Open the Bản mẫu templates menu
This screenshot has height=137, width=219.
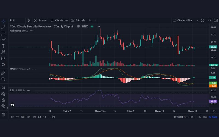(78, 20)
